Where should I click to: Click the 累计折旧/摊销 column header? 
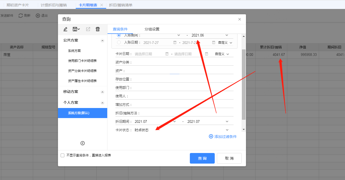[x=271, y=47]
